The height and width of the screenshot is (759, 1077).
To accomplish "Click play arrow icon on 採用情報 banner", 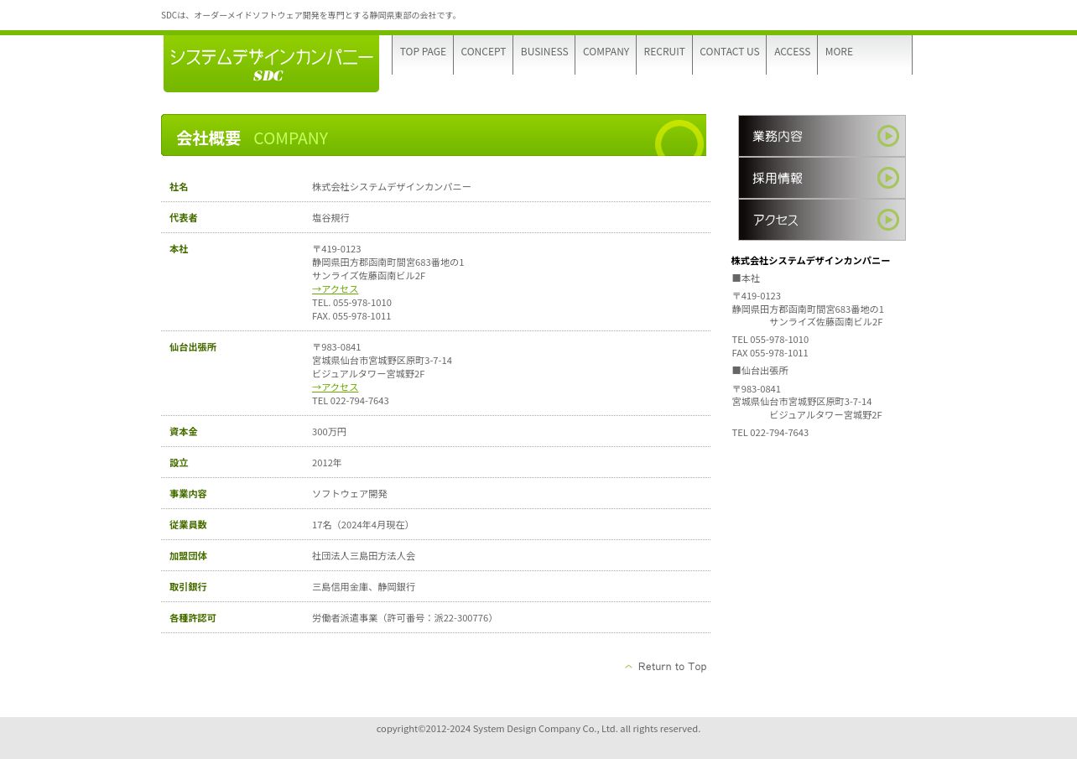I will (x=888, y=178).
